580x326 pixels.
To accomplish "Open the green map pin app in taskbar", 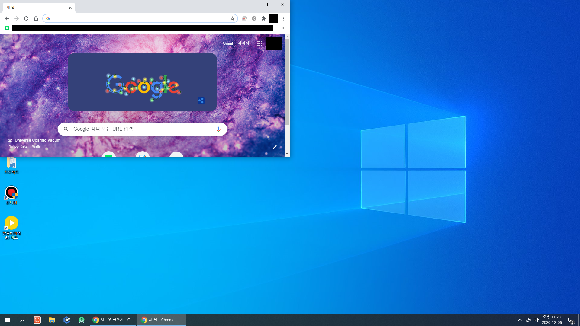I will click(x=82, y=320).
